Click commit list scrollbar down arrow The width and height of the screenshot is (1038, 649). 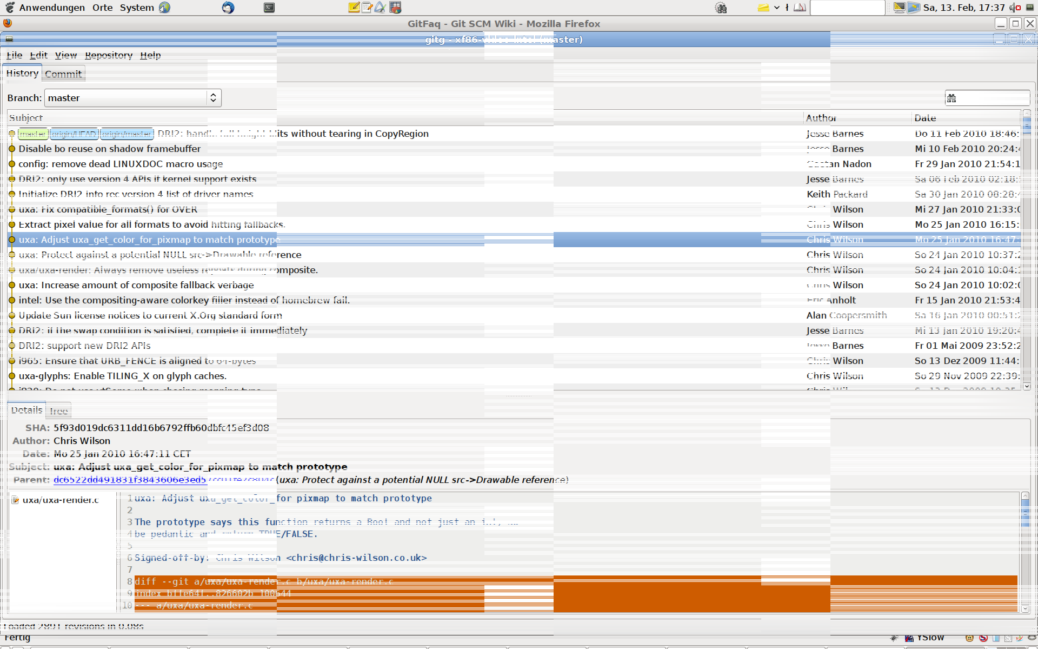1027,386
